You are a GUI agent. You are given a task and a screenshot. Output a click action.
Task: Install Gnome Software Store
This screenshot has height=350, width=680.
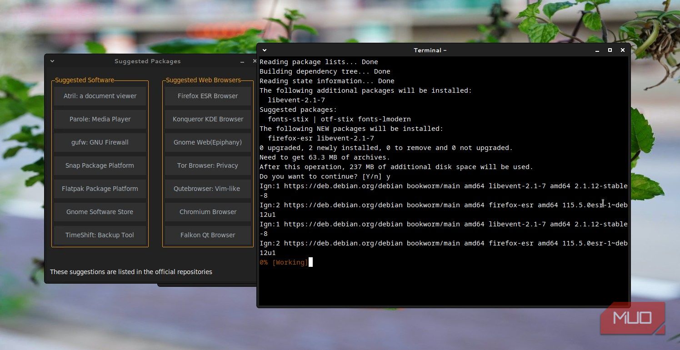(x=100, y=212)
